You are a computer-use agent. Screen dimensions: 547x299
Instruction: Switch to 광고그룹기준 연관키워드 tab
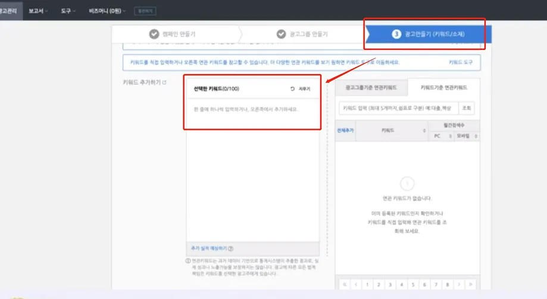(371, 88)
